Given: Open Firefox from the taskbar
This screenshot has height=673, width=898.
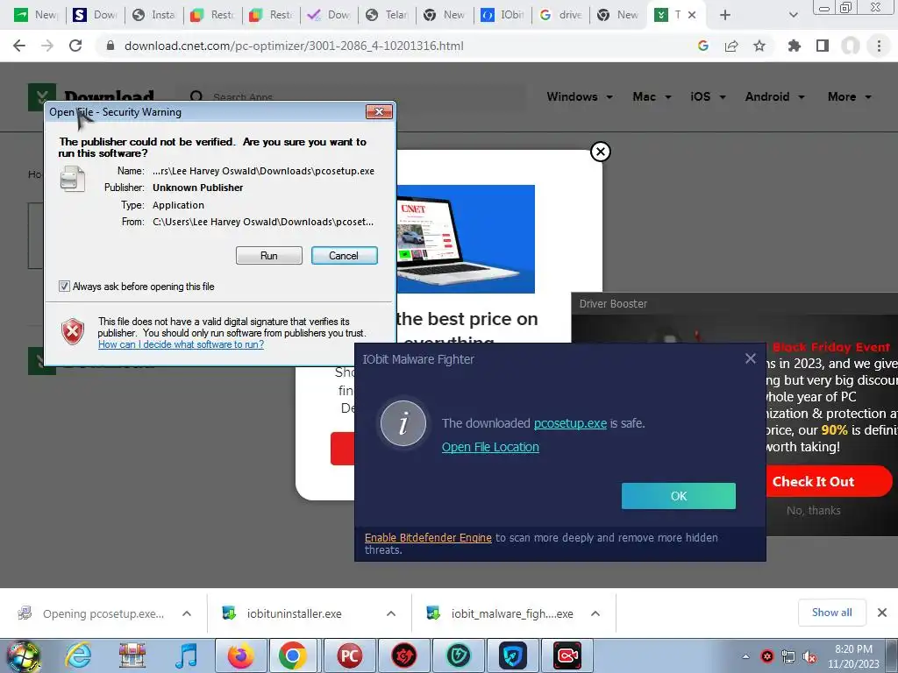Looking at the screenshot, I should point(240,655).
